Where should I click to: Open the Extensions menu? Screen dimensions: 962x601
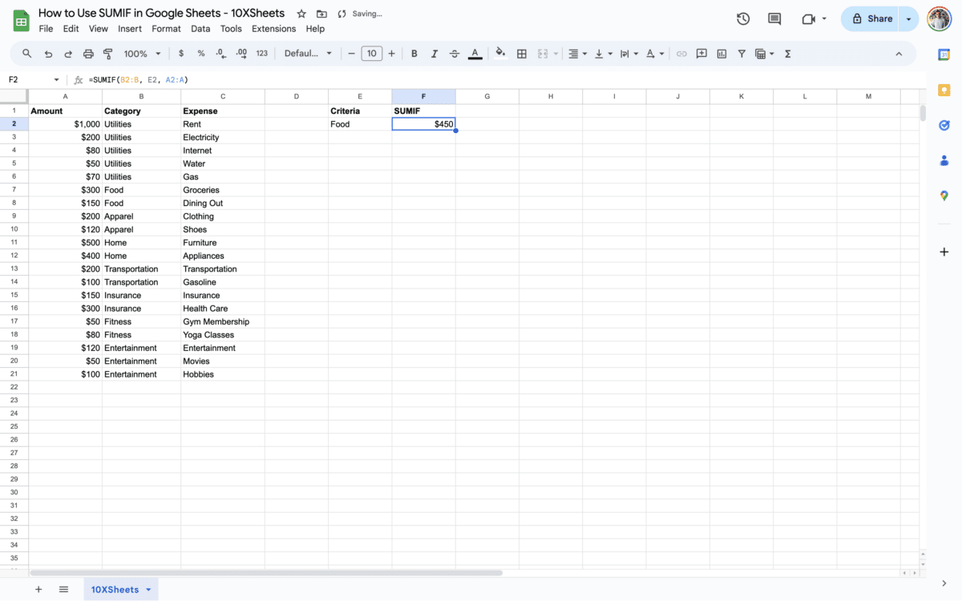(x=273, y=28)
